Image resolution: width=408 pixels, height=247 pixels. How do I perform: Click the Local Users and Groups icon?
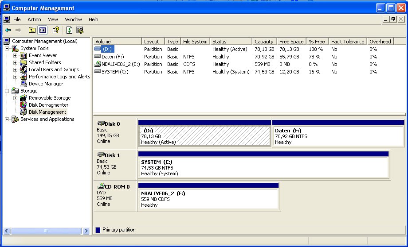coord(24,69)
